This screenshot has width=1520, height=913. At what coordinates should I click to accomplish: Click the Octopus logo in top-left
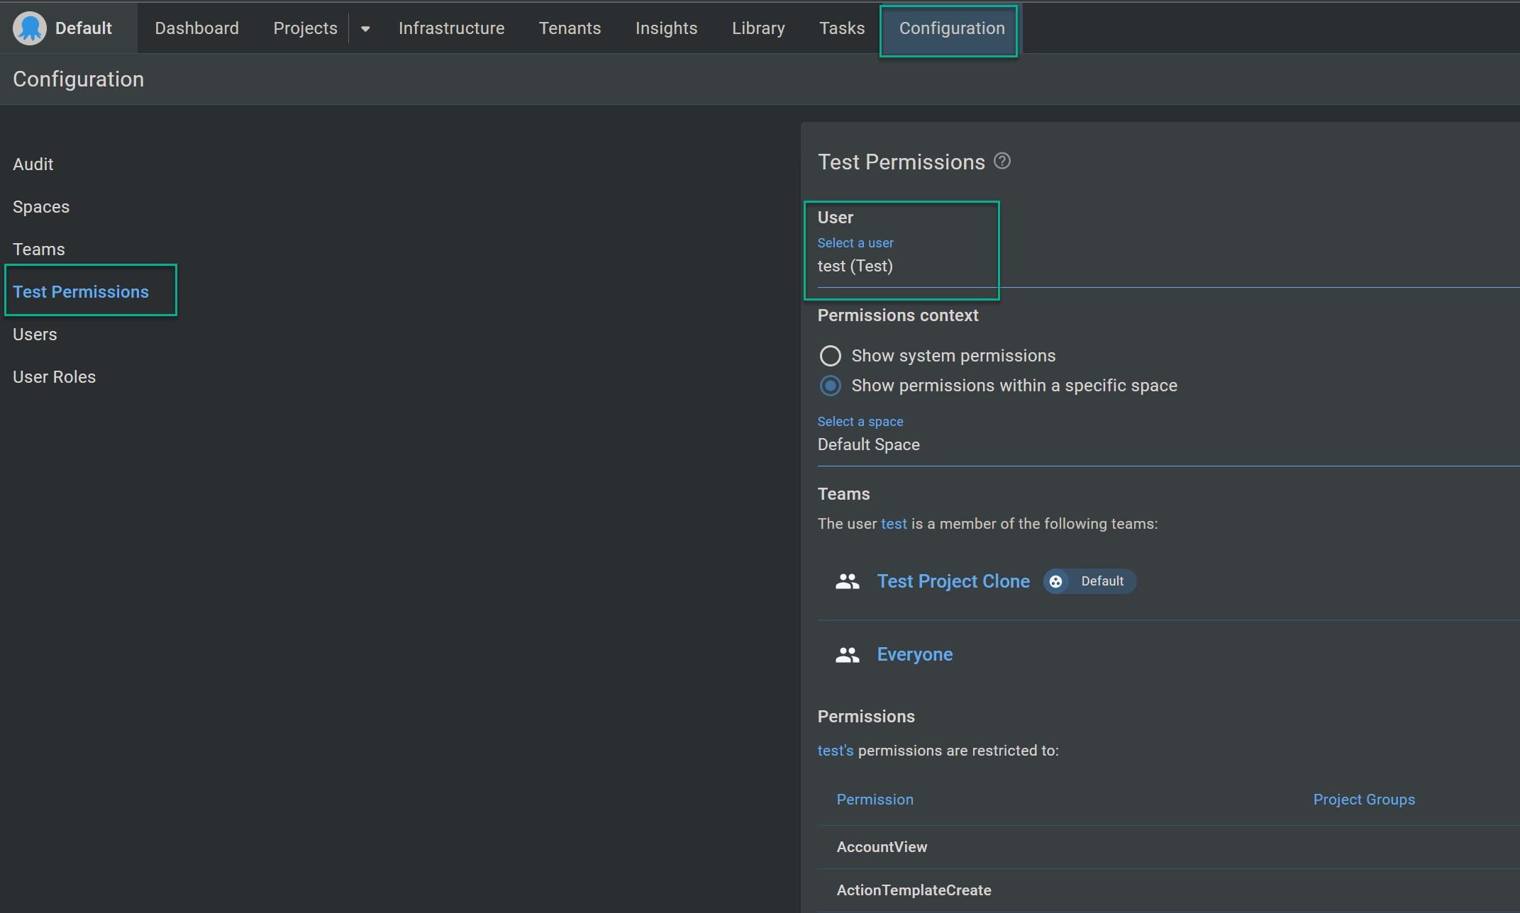pyautogui.click(x=30, y=28)
